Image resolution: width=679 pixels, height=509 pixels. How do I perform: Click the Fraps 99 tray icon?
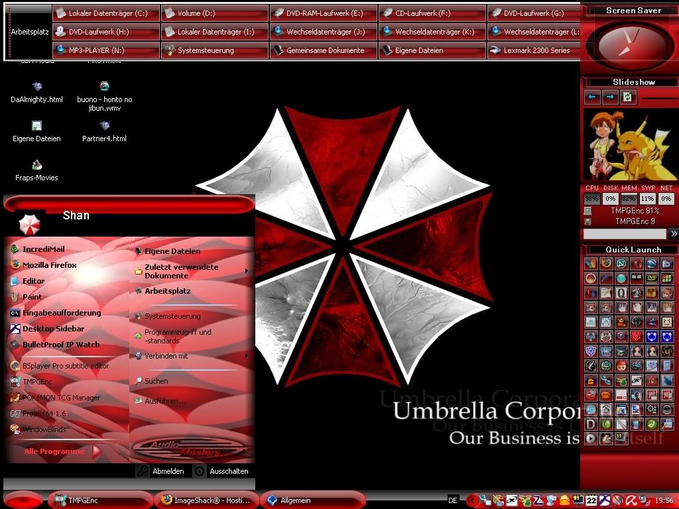tap(578, 500)
